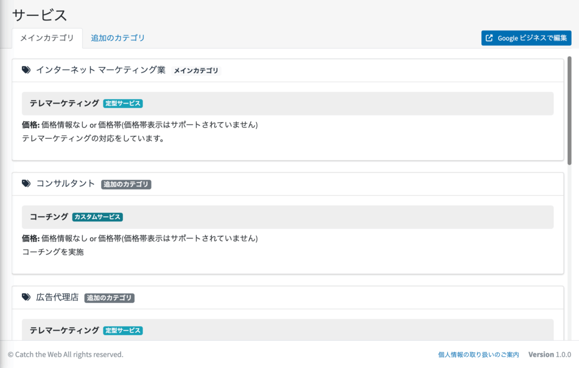The image size is (579, 368).
Task: Open the メインカテゴリ tab
Action: tap(47, 38)
